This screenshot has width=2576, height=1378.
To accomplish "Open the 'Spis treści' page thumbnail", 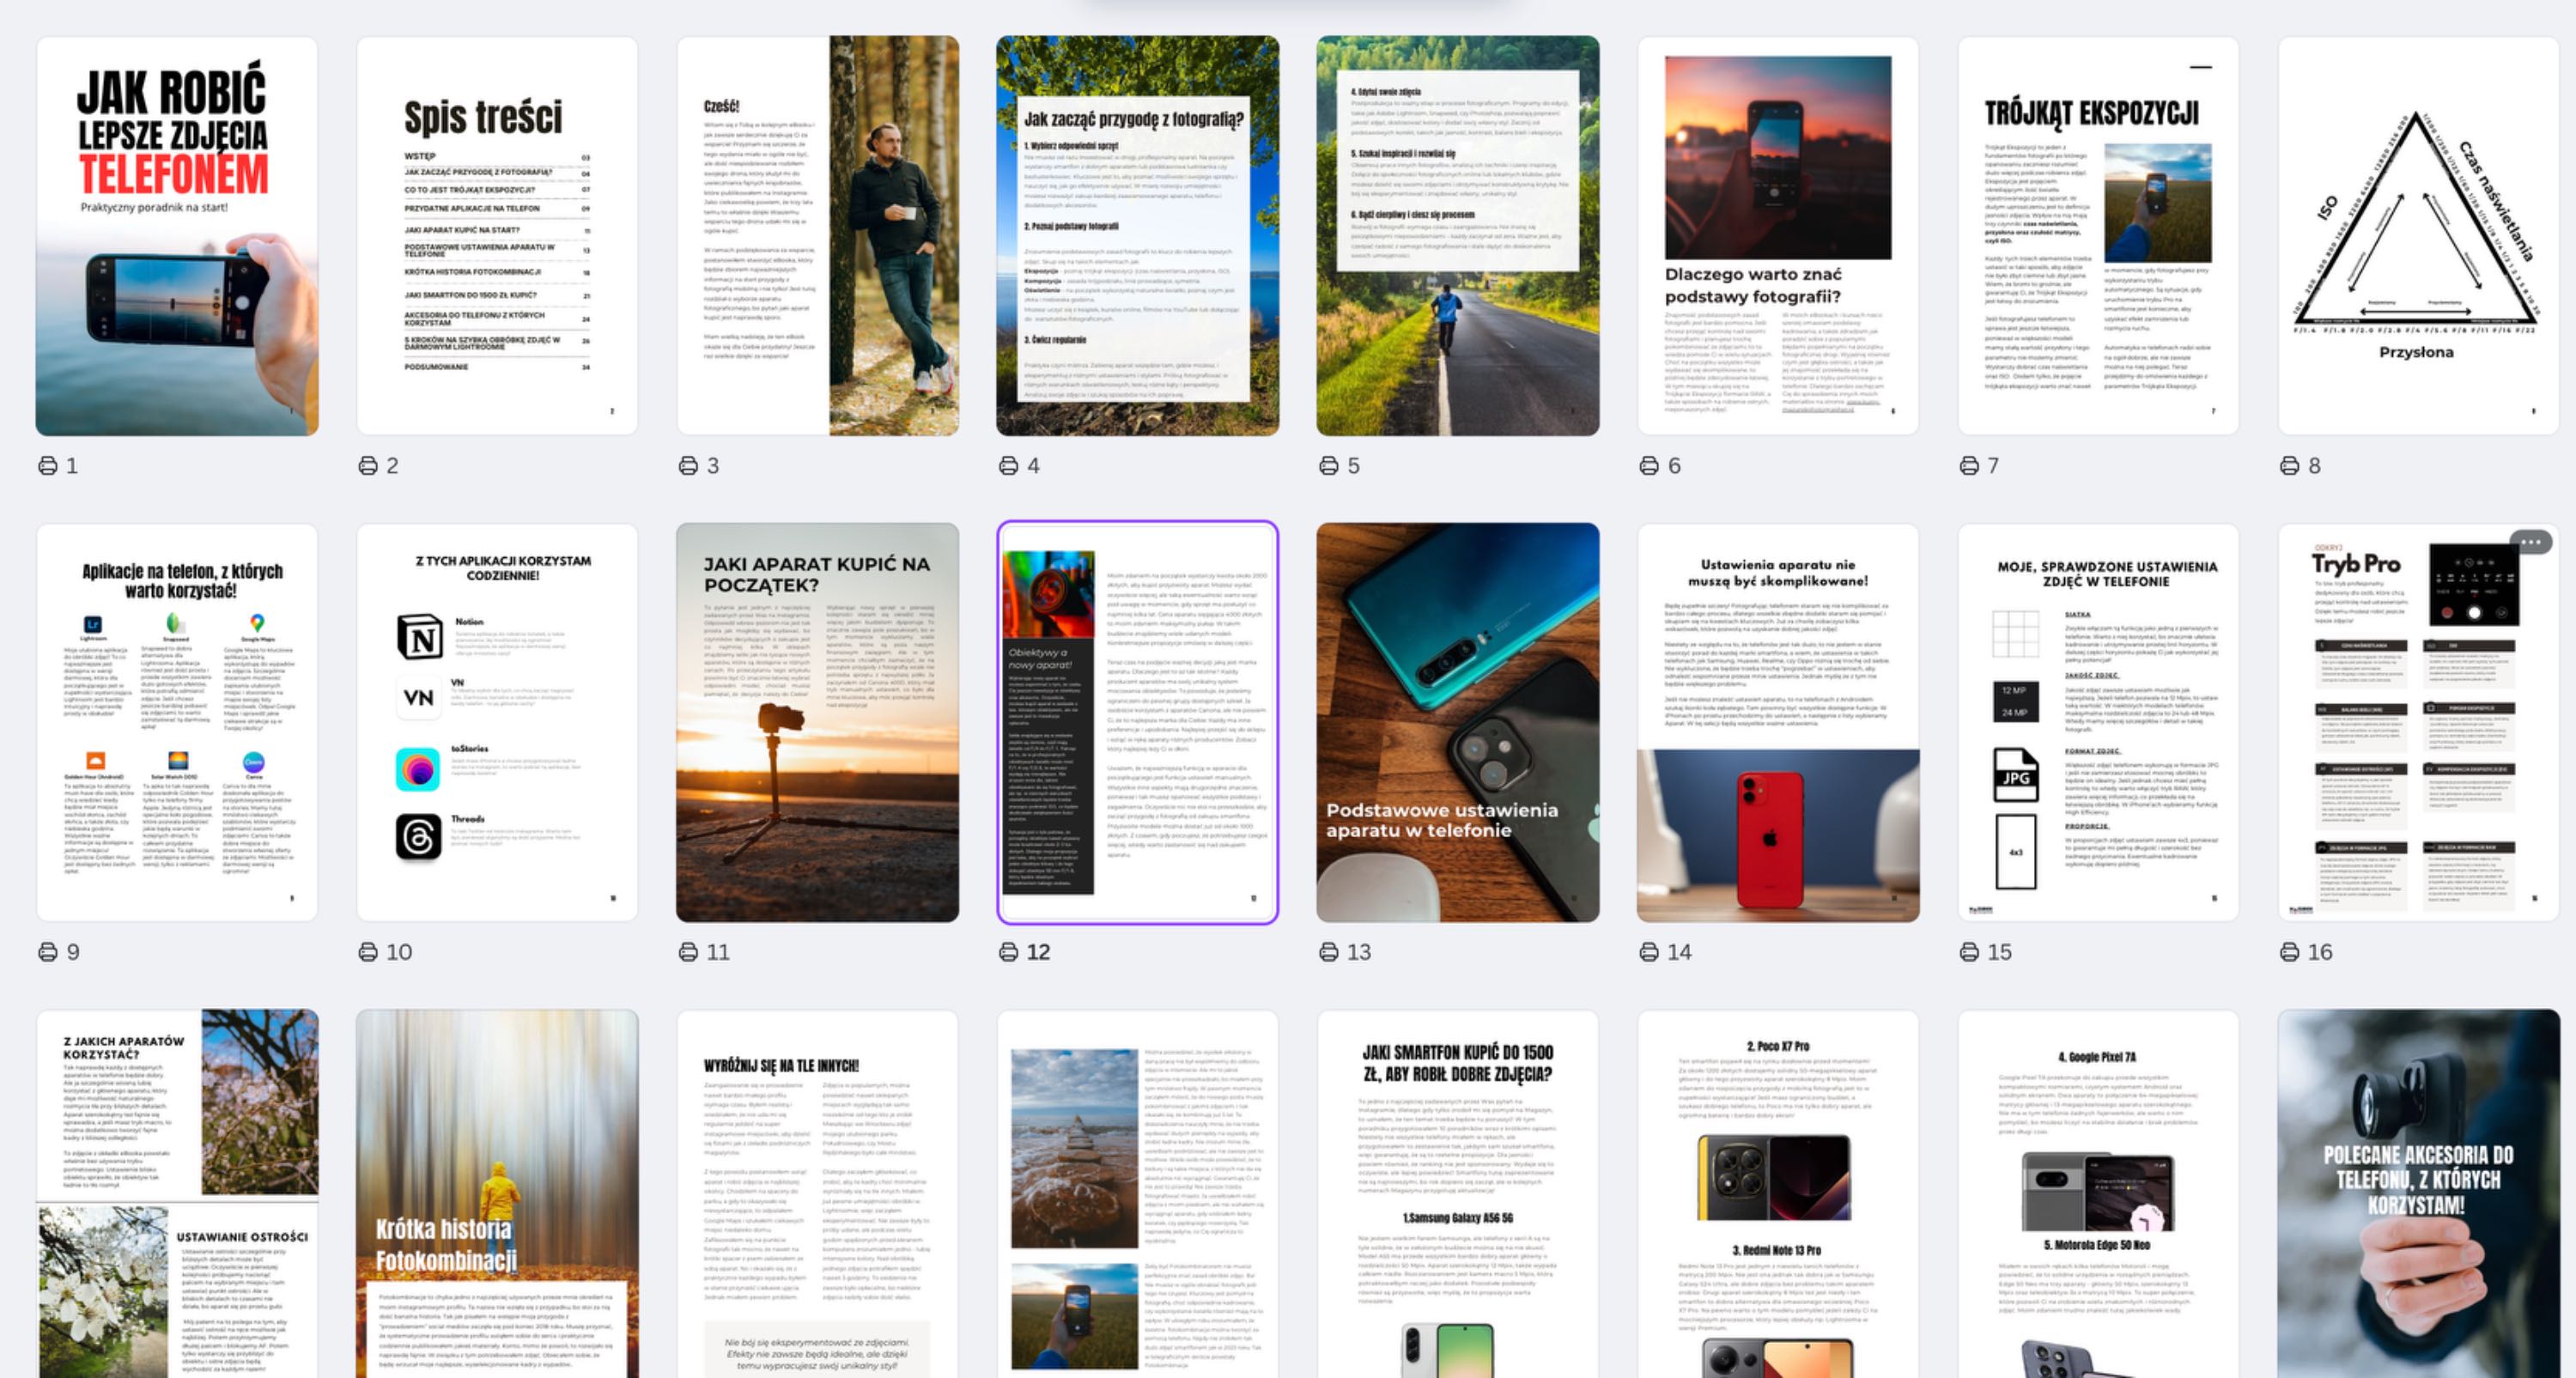I will 497,236.
